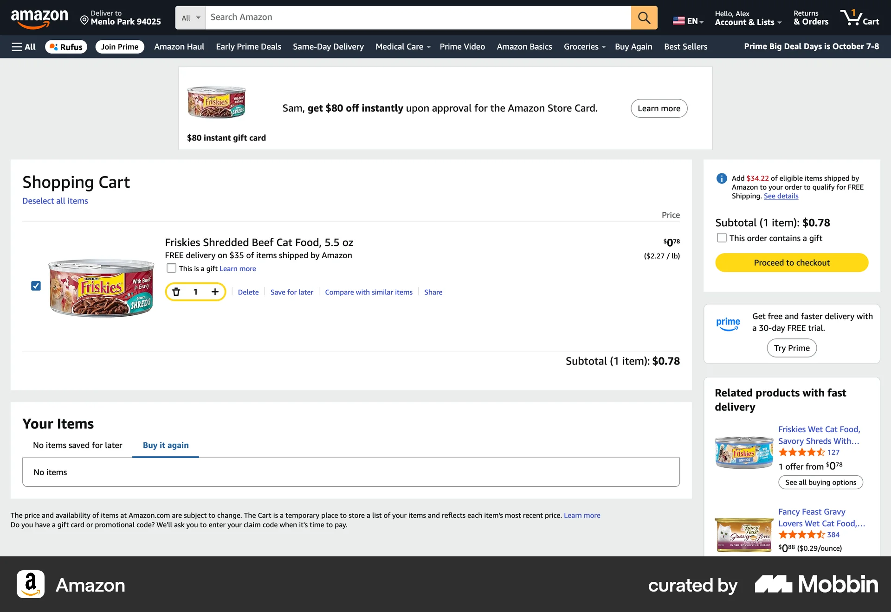
Task: Delete cart item using trash icon
Action: tap(176, 292)
